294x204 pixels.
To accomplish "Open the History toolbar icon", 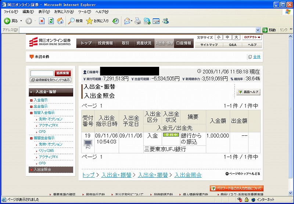I will (x=115, y=21).
